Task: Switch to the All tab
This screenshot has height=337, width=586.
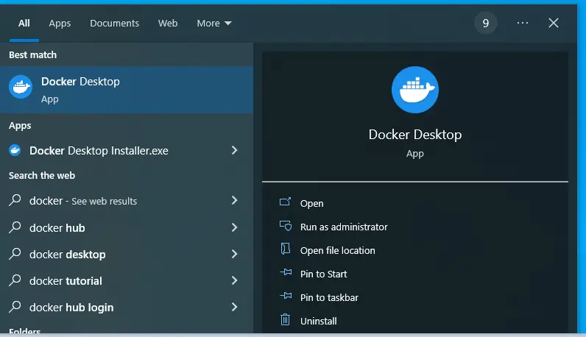Action: [x=24, y=23]
